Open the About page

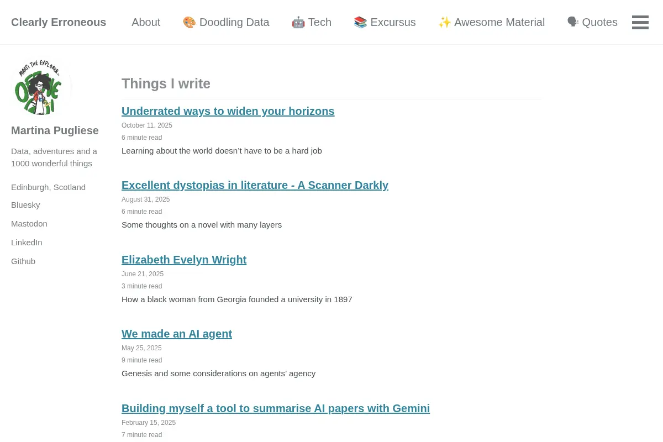146,22
